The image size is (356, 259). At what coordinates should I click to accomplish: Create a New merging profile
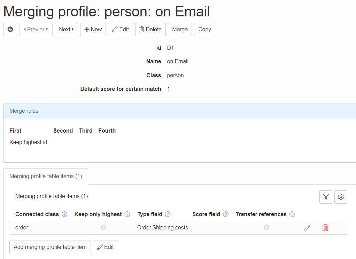coord(93,30)
